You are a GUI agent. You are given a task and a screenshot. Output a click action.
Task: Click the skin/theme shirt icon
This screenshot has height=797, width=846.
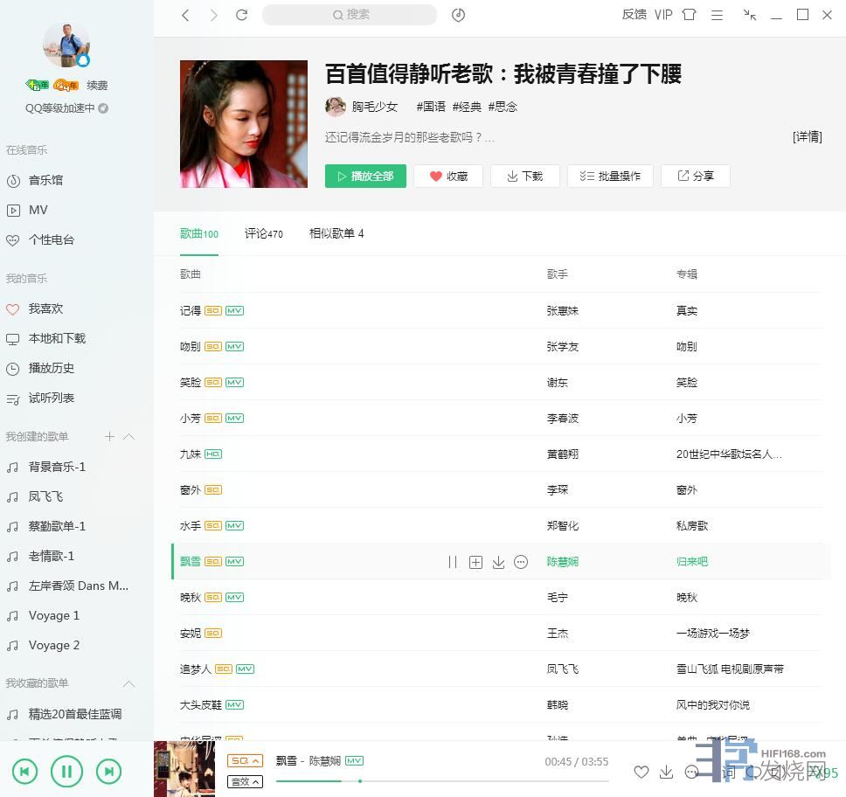coord(689,15)
